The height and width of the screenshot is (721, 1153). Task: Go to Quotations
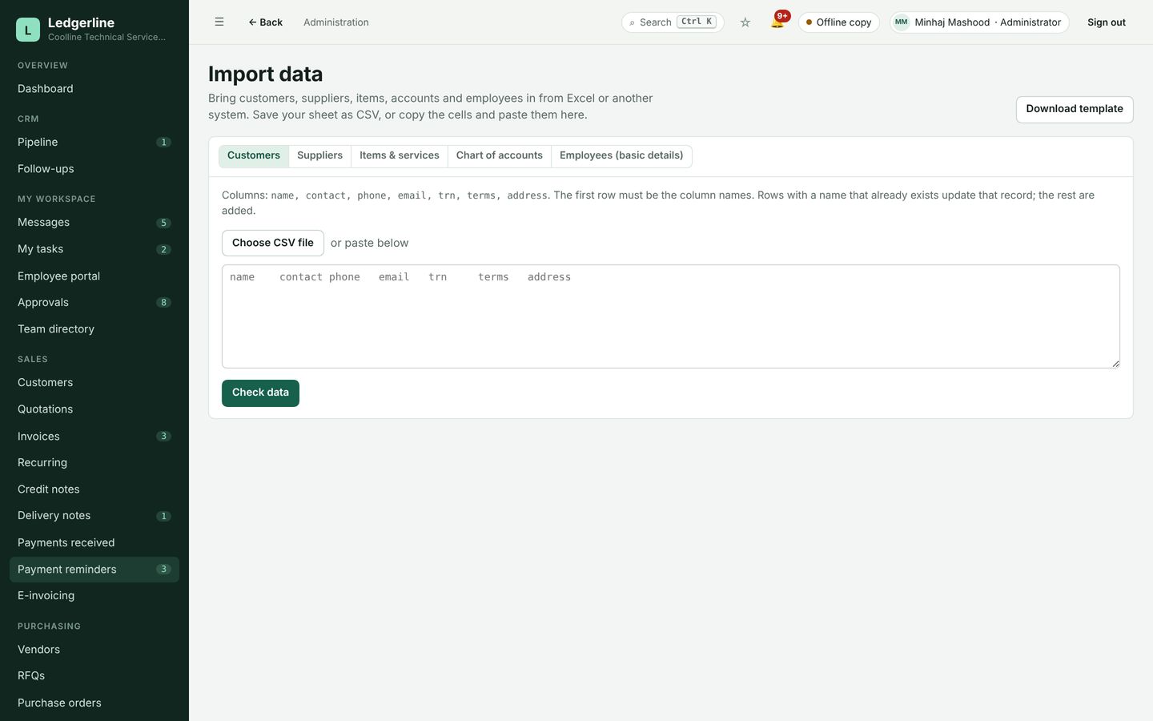point(94,409)
